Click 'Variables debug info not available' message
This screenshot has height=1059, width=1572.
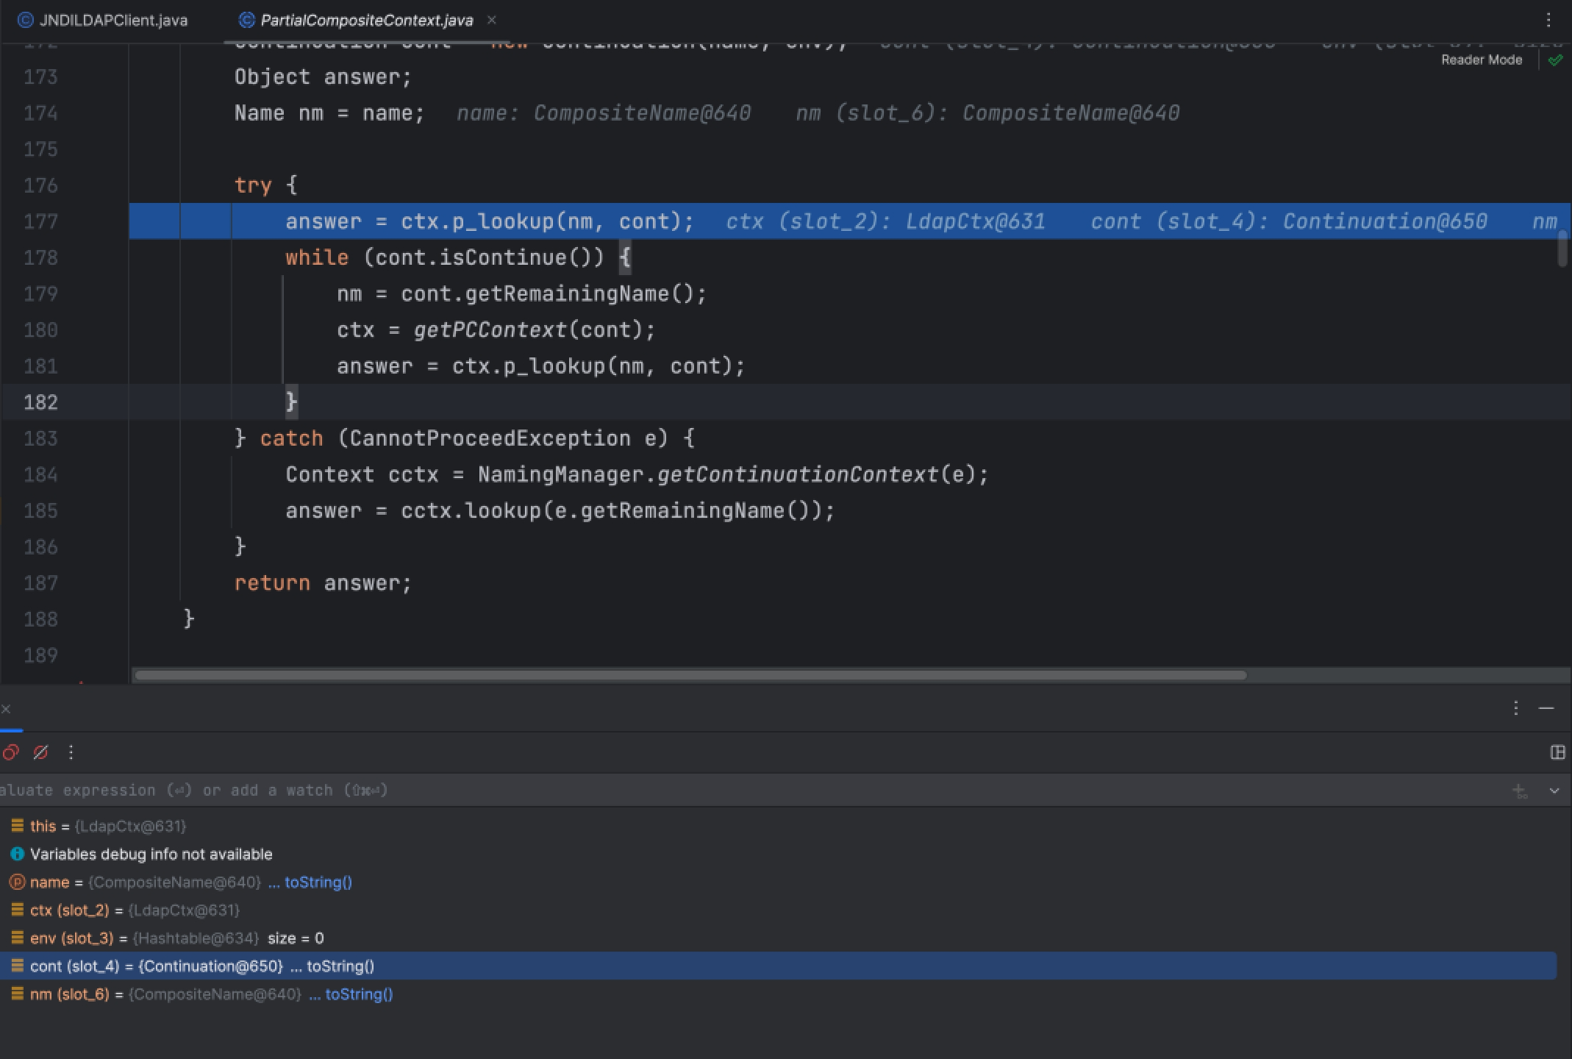point(151,855)
